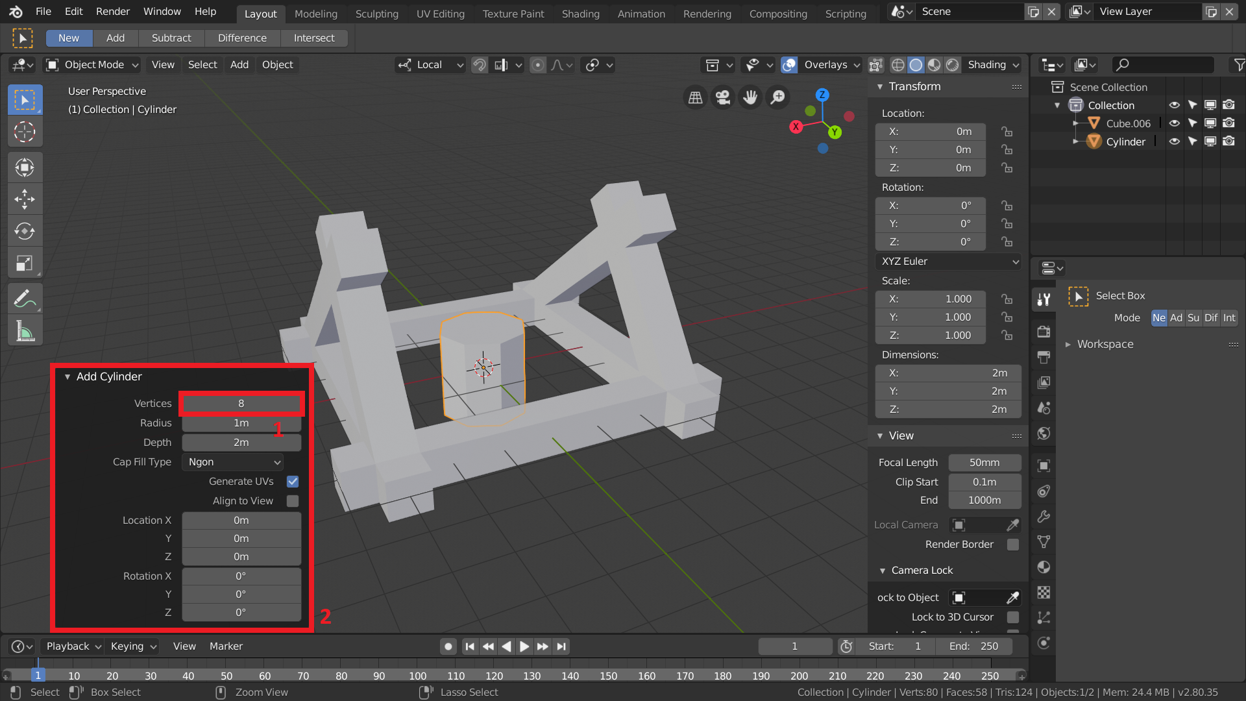
Task: Select the Rotate tool
Action: coord(25,230)
